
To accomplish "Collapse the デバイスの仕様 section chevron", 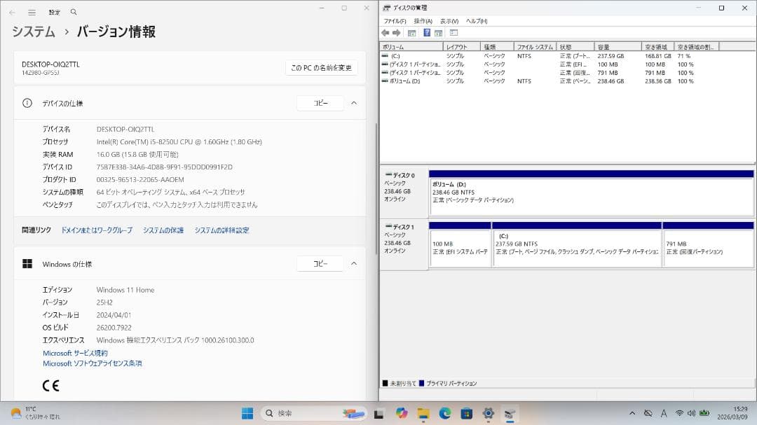I will click(354, 103).
